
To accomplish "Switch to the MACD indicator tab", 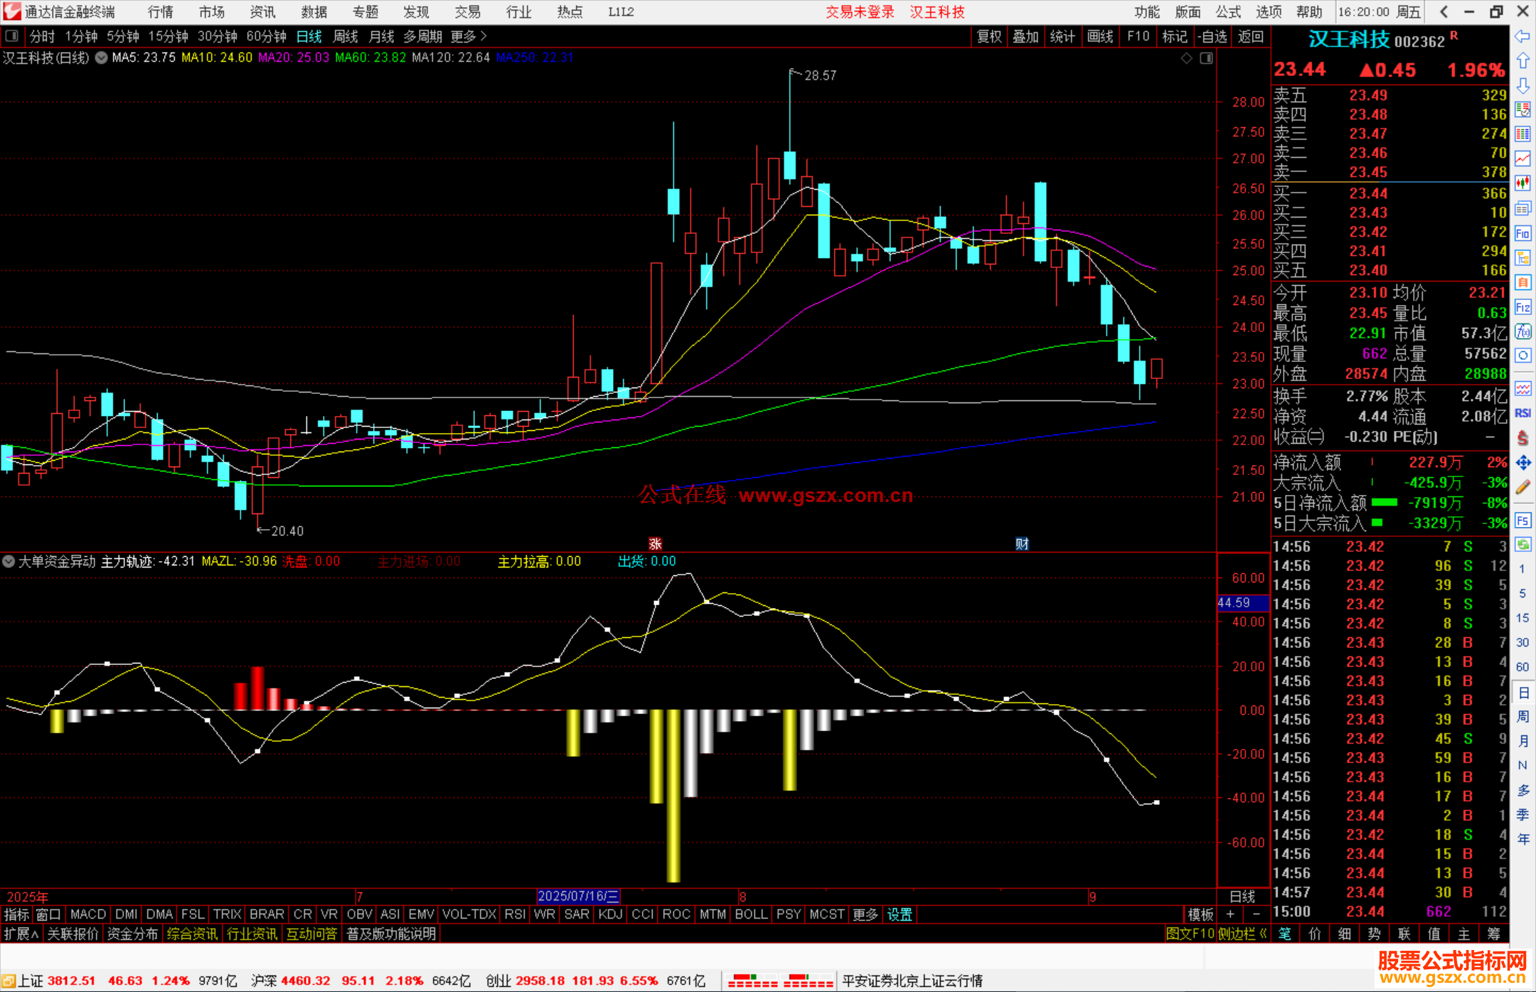I will pyautogui.click(x=88, y=914).
